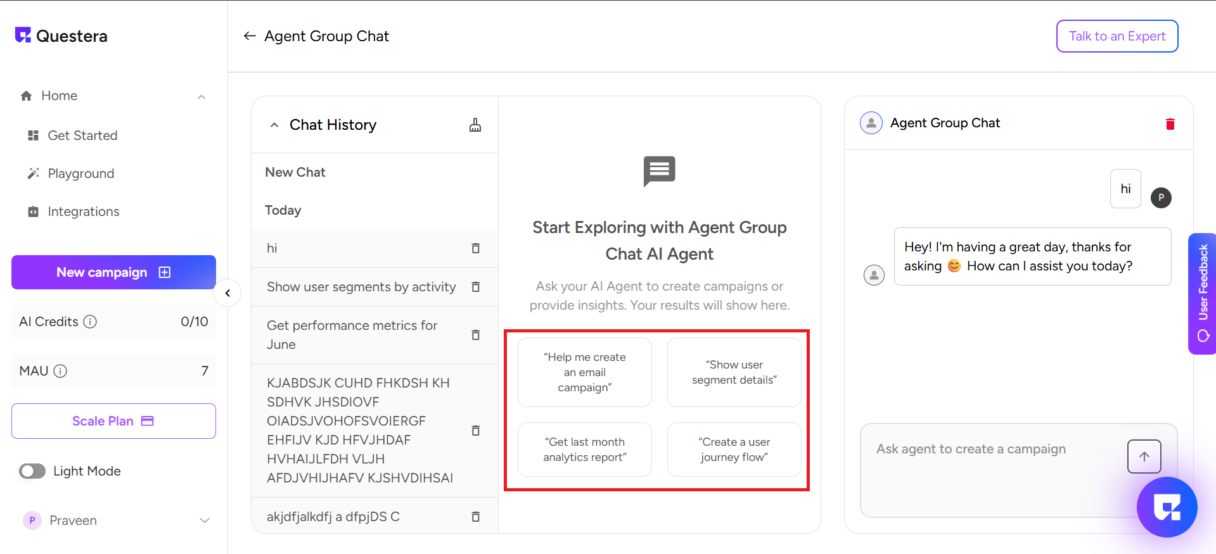Collapse the sidebar with the arrow button

(227, 293)
